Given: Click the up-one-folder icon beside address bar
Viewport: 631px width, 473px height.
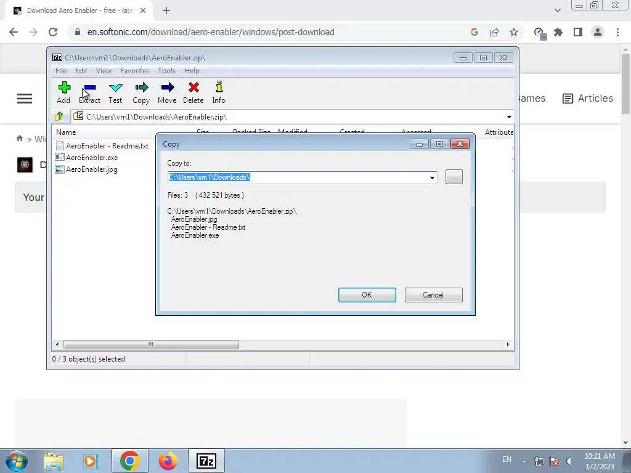Looking at the screenshot, I should pos(59,116).
